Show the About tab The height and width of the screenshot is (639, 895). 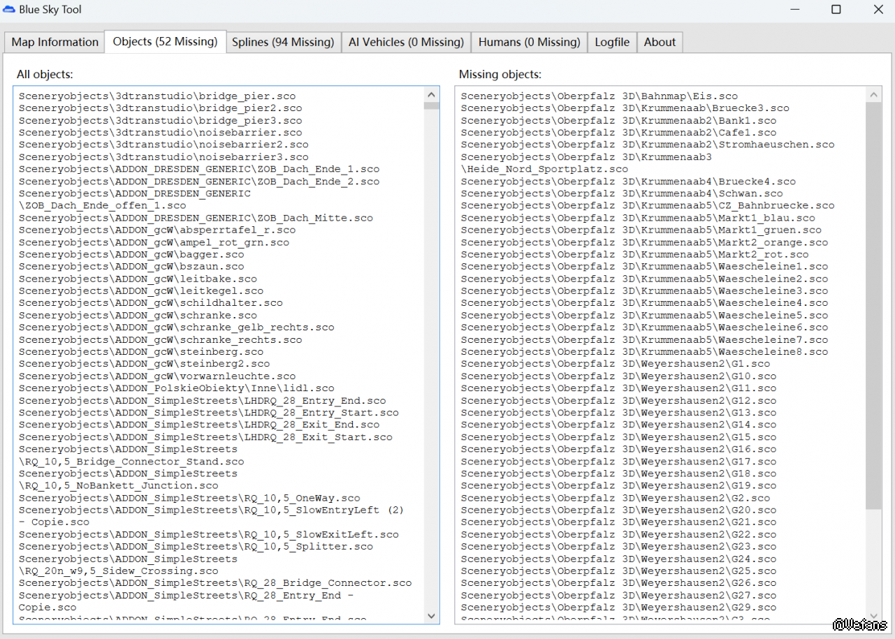[x=660, y=42]
